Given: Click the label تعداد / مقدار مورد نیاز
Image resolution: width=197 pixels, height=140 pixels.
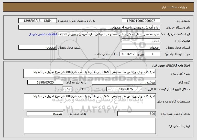Looking at the screenshot, I should pyautogui.click(x=176, y=114).
